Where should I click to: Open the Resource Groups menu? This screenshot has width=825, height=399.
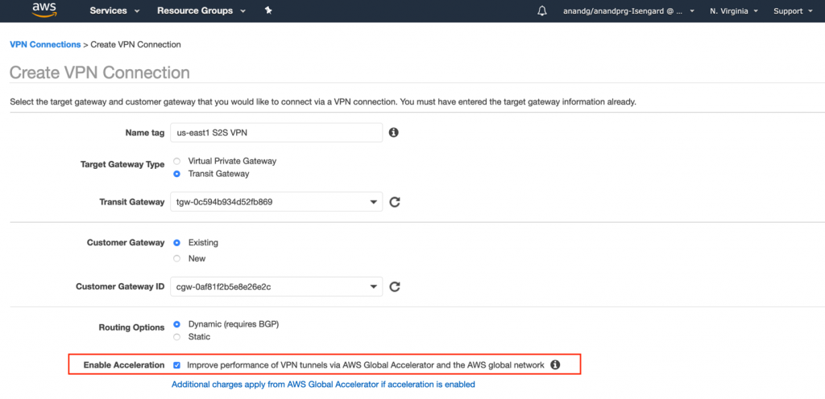200,11
